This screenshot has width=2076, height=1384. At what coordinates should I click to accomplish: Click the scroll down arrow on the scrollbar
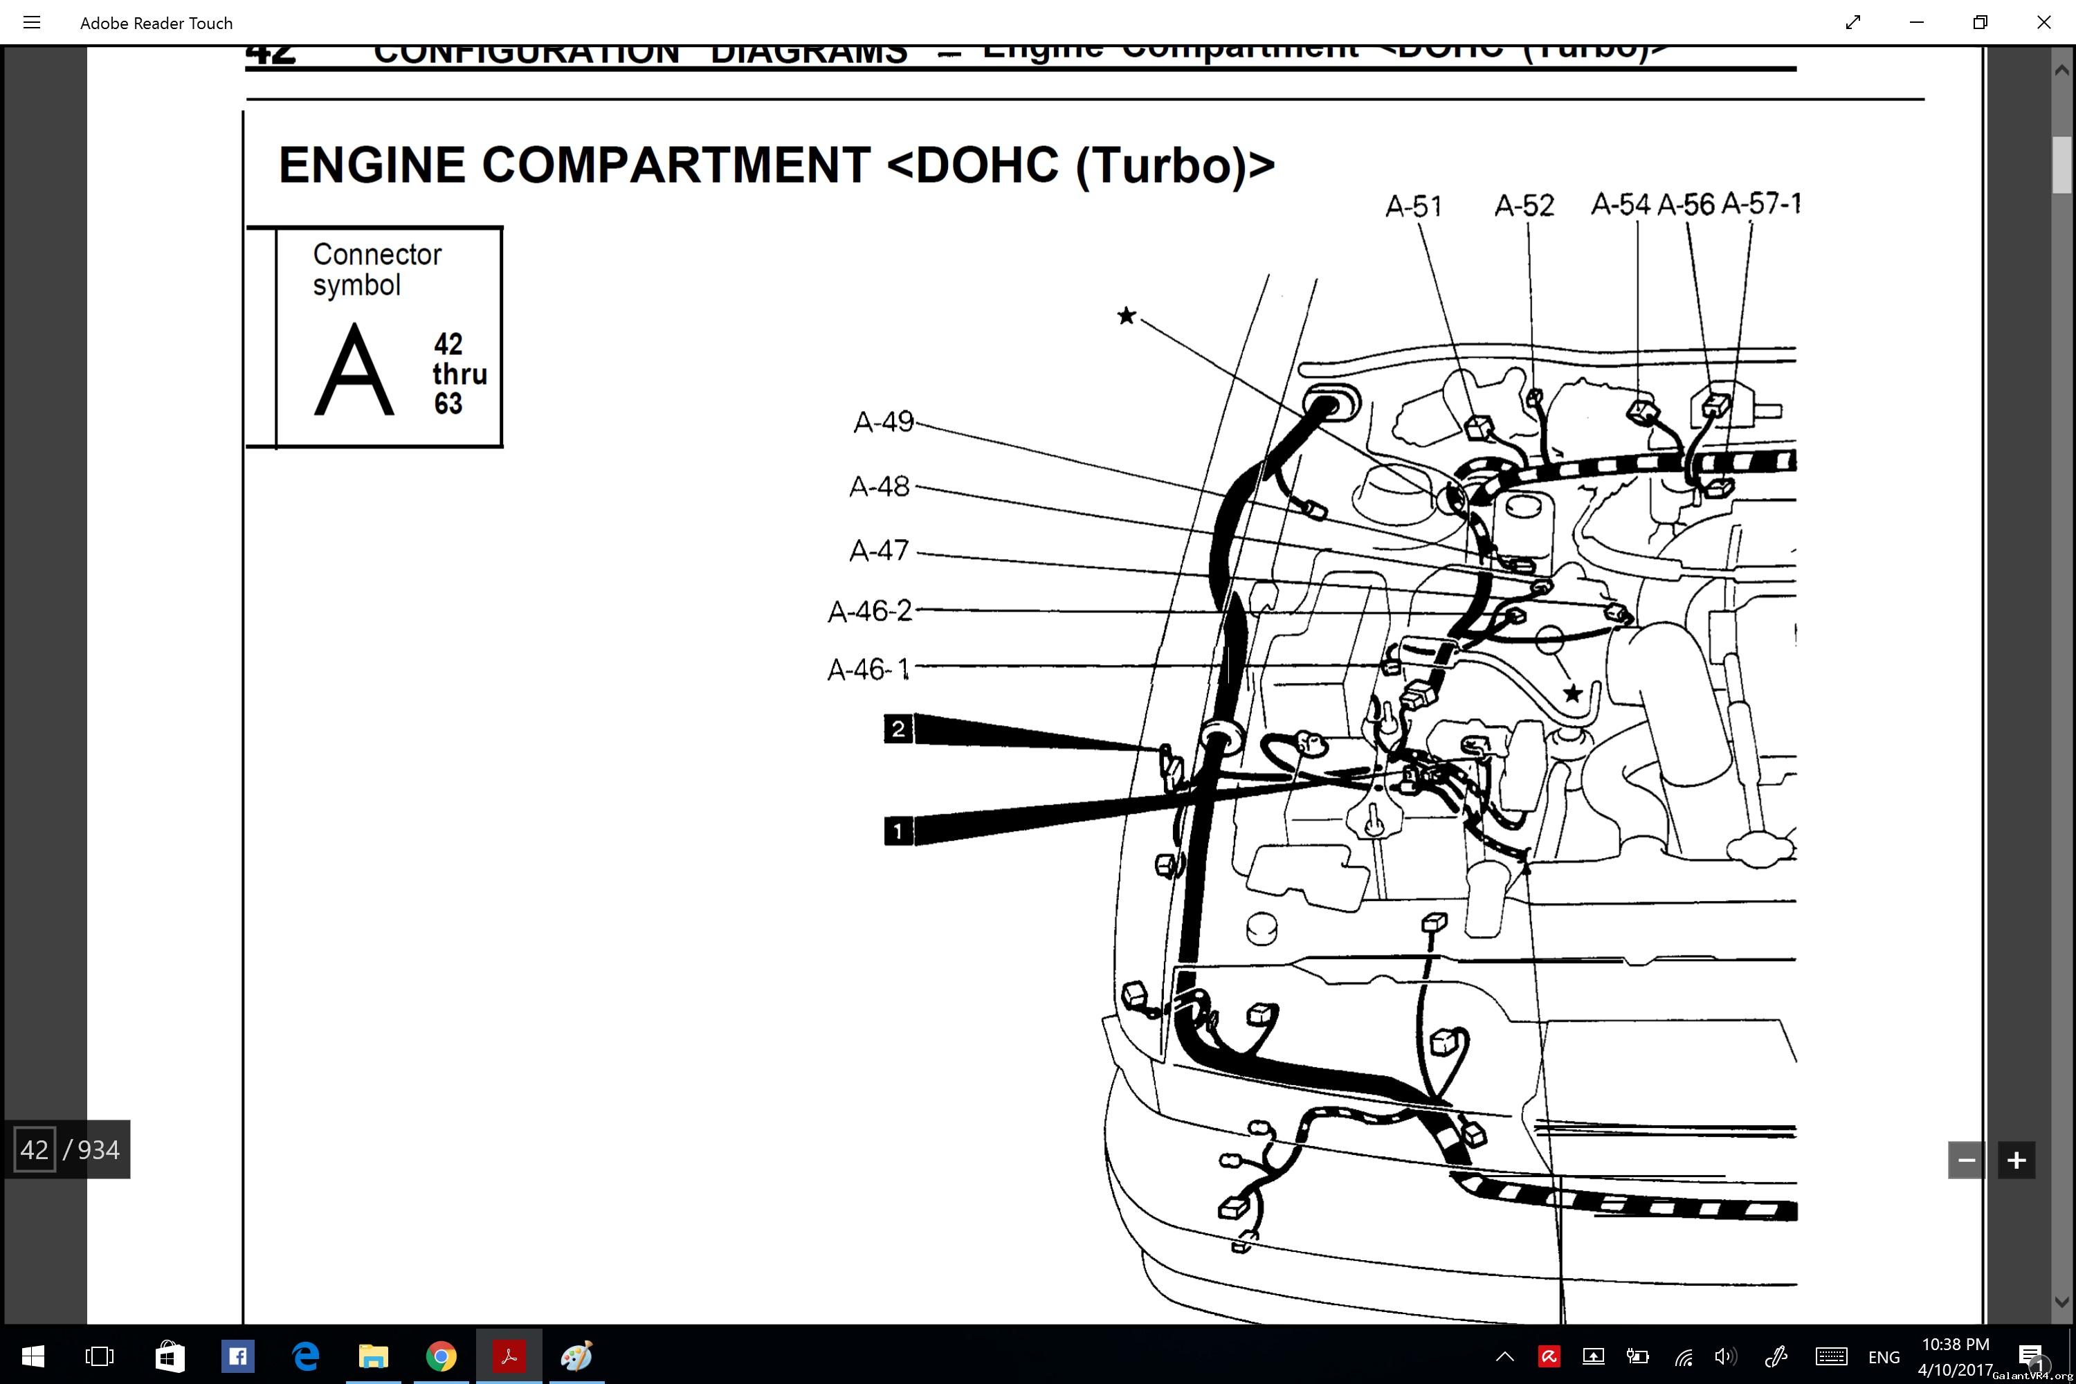2062,1301
